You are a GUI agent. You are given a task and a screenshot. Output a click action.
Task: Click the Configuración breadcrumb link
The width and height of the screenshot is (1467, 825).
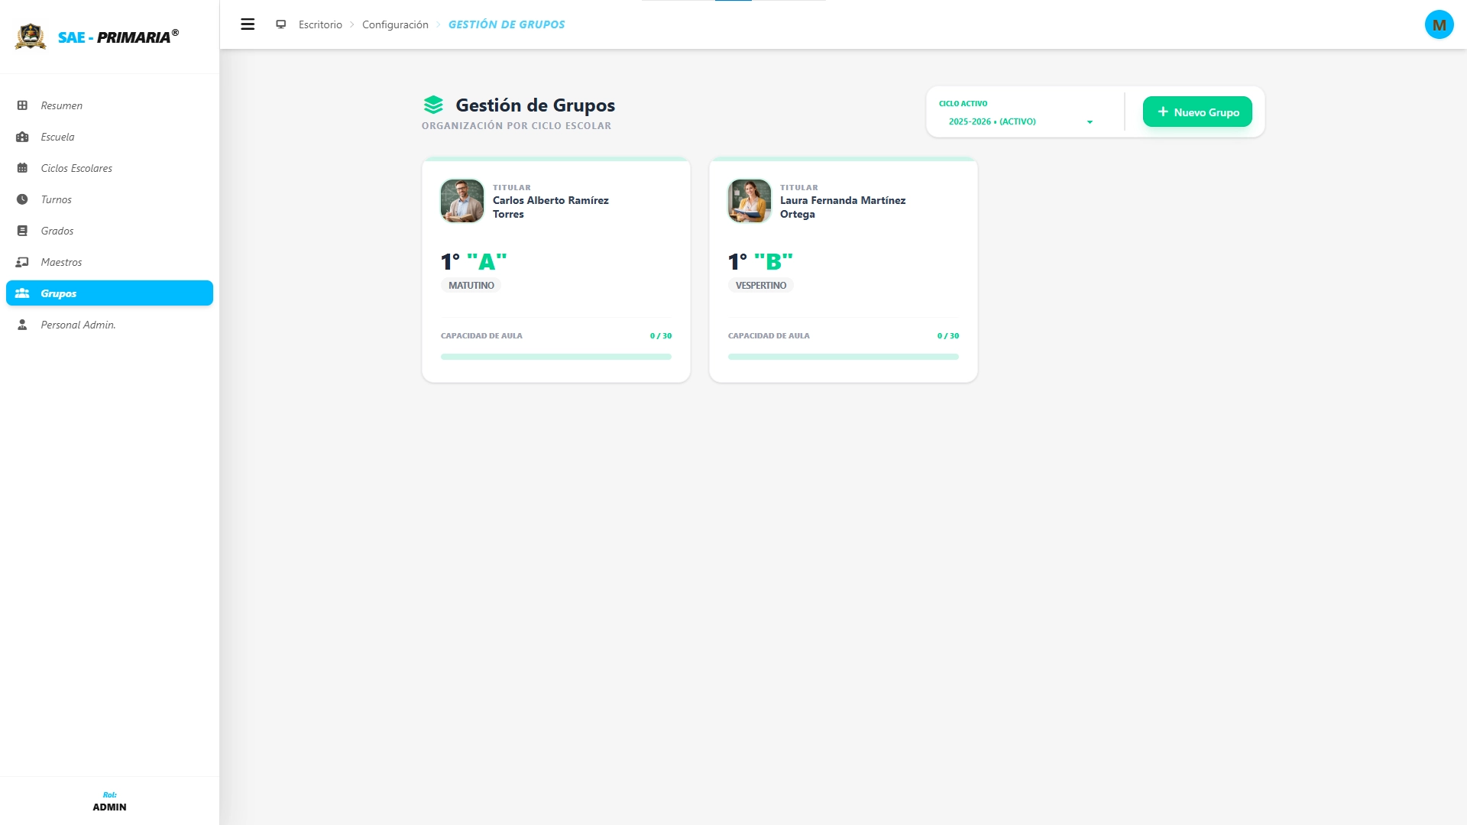tap(395, 24)
